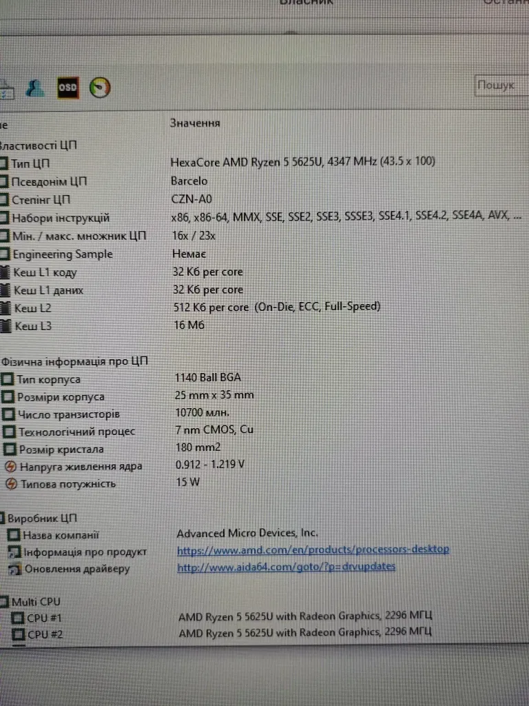529x706 pixels.
Task: Select the 16 Мб L3 cache value
Action: (x=189, y=325)
